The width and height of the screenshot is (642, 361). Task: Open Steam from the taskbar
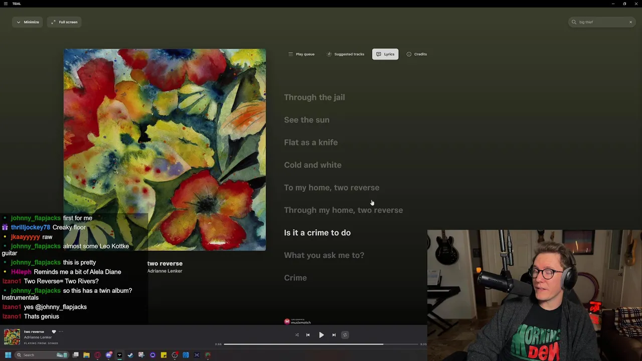click(130, 355)
